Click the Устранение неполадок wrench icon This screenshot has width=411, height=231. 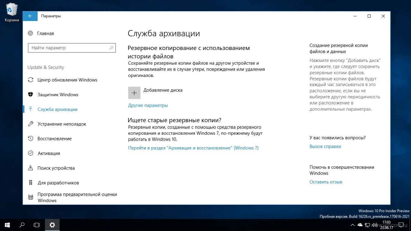point(30,124)
